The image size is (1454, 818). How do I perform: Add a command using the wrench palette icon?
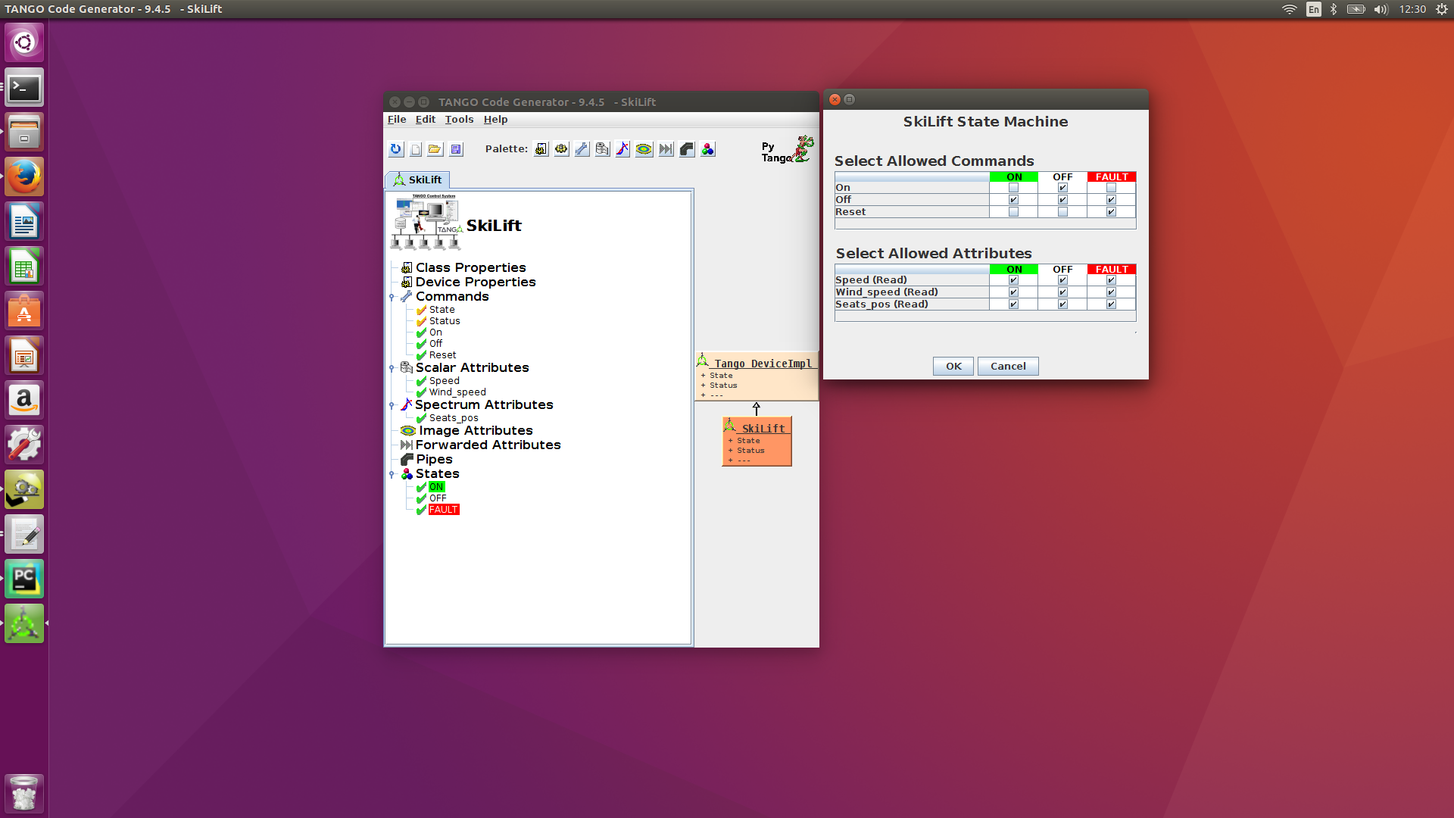click(x=582, y=149)
